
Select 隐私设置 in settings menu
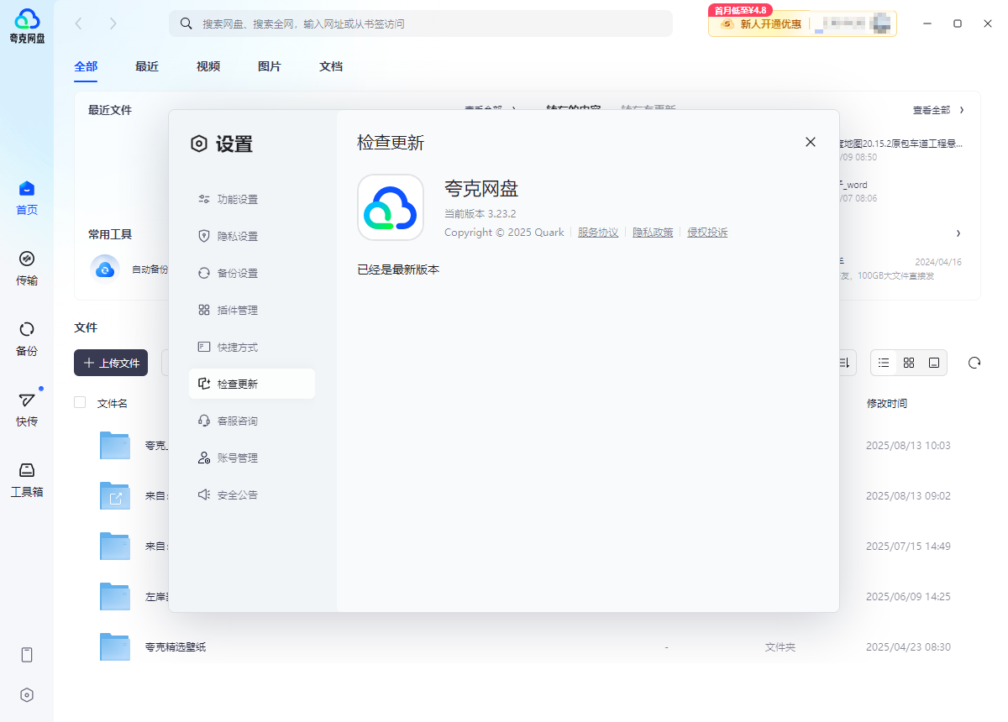tap(252, 236)
